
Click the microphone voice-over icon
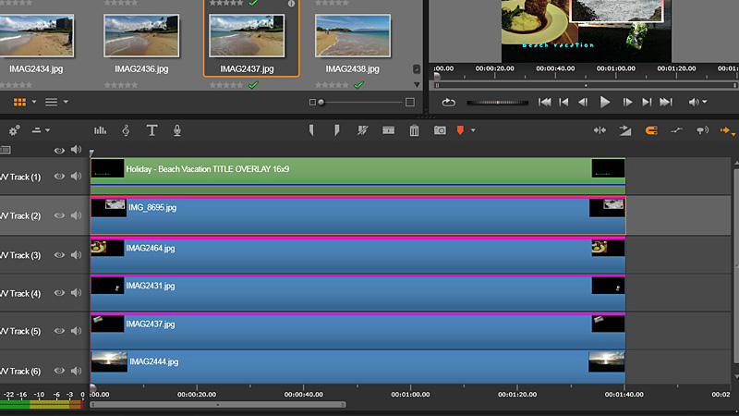[176, 130]
